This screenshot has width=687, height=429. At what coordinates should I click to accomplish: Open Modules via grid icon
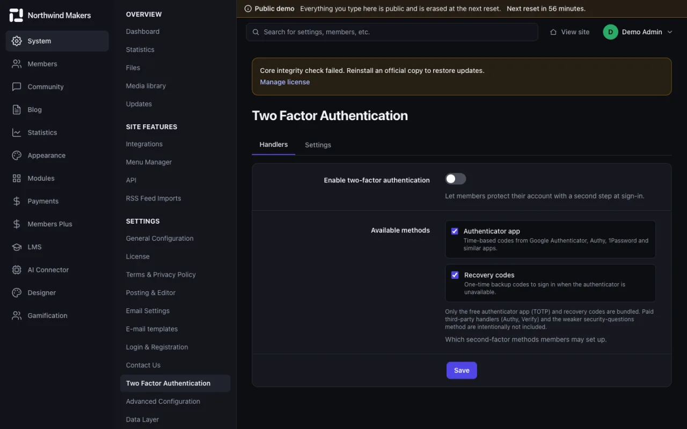[x=17, y=178]
